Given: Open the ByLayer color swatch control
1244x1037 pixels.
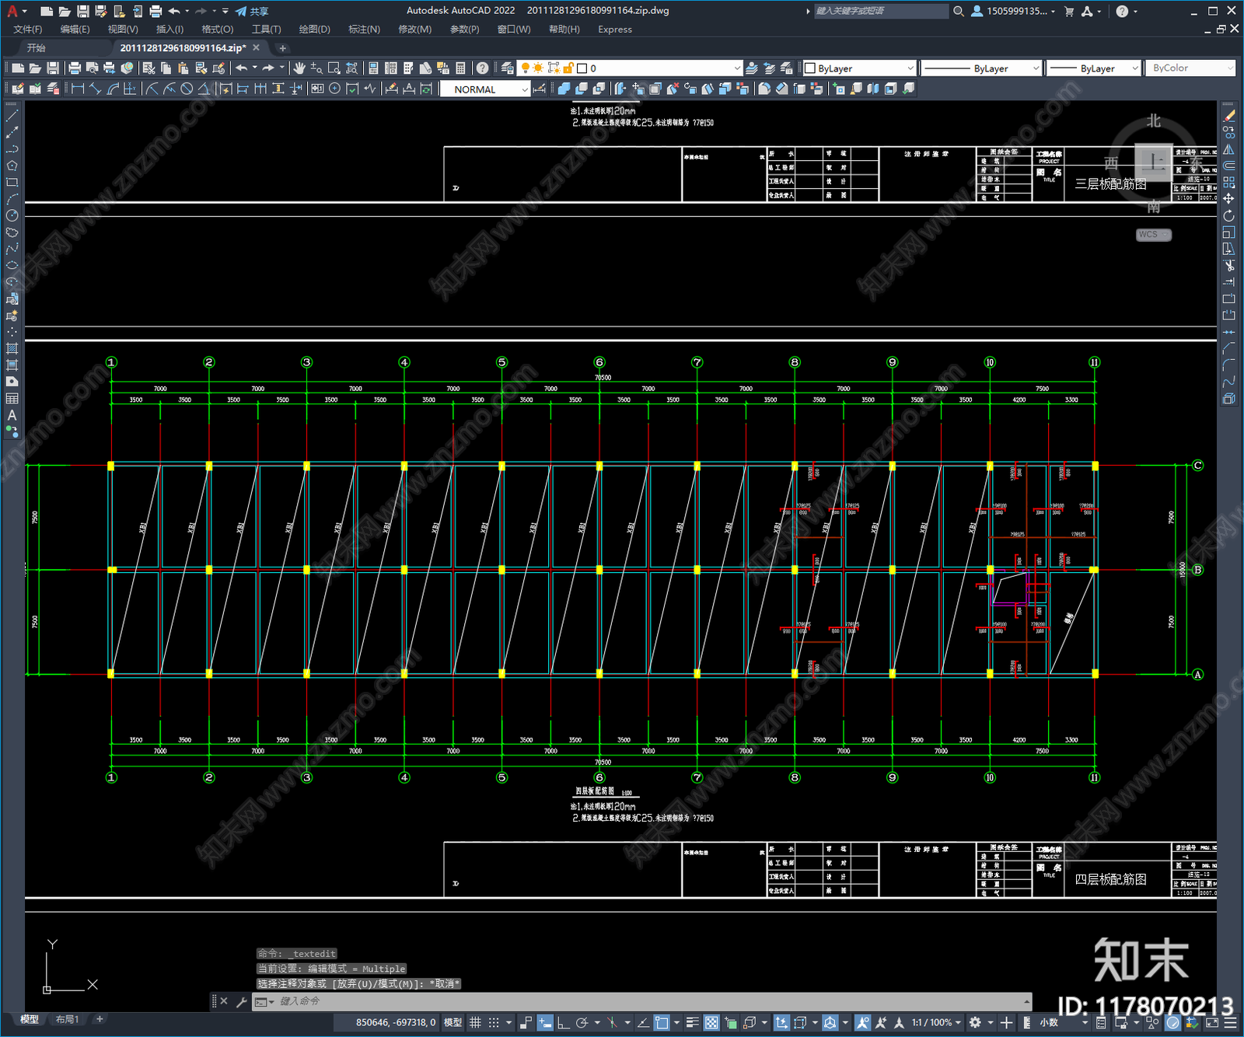Looking at the screenshot, I should tap(859, 68).
